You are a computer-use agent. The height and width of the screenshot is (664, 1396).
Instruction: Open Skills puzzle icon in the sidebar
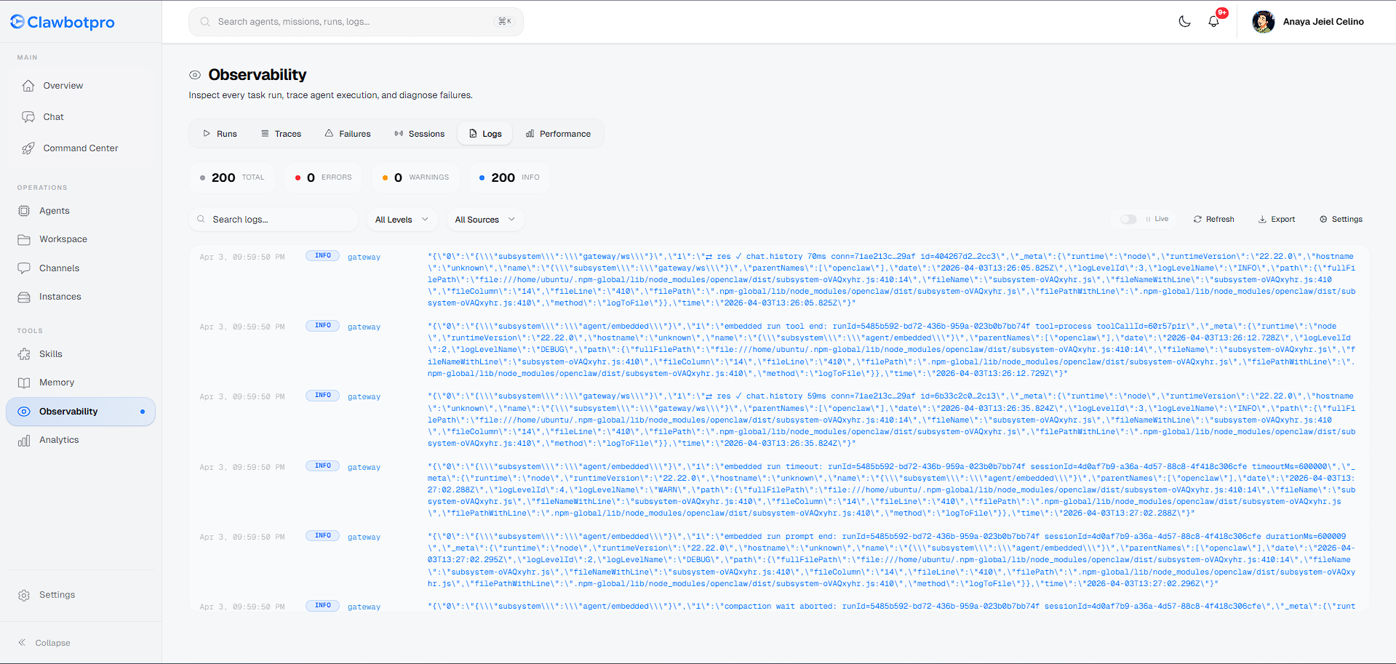[24, 354]
